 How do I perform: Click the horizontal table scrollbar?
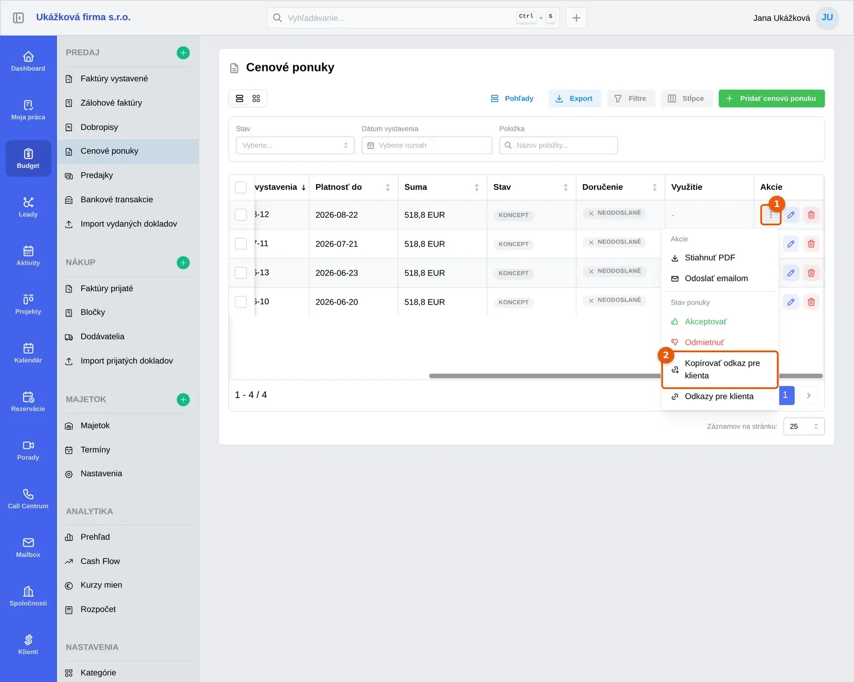click(544, 376)
